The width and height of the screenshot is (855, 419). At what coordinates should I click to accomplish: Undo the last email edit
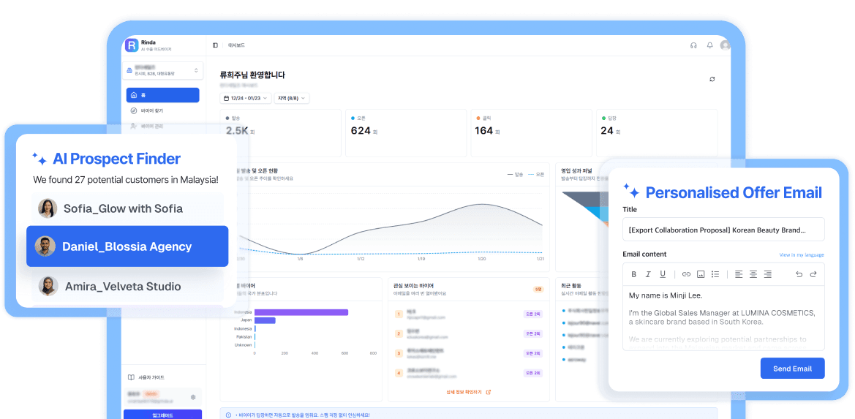click(799, 274)
